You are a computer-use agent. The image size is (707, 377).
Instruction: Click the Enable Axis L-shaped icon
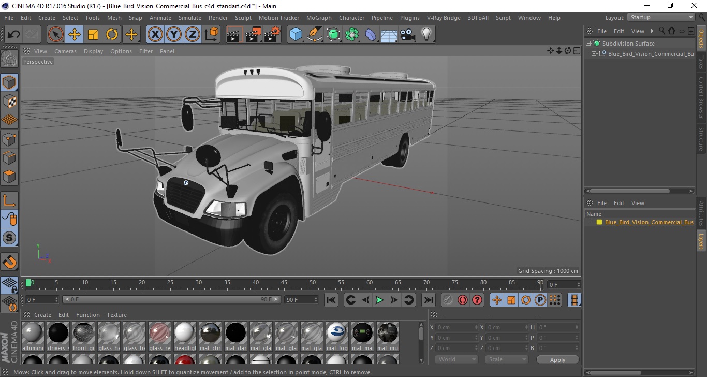[9, 200]
